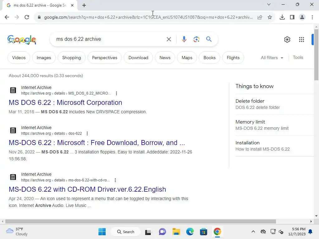Open the tab search chevron

pos(269,4)
